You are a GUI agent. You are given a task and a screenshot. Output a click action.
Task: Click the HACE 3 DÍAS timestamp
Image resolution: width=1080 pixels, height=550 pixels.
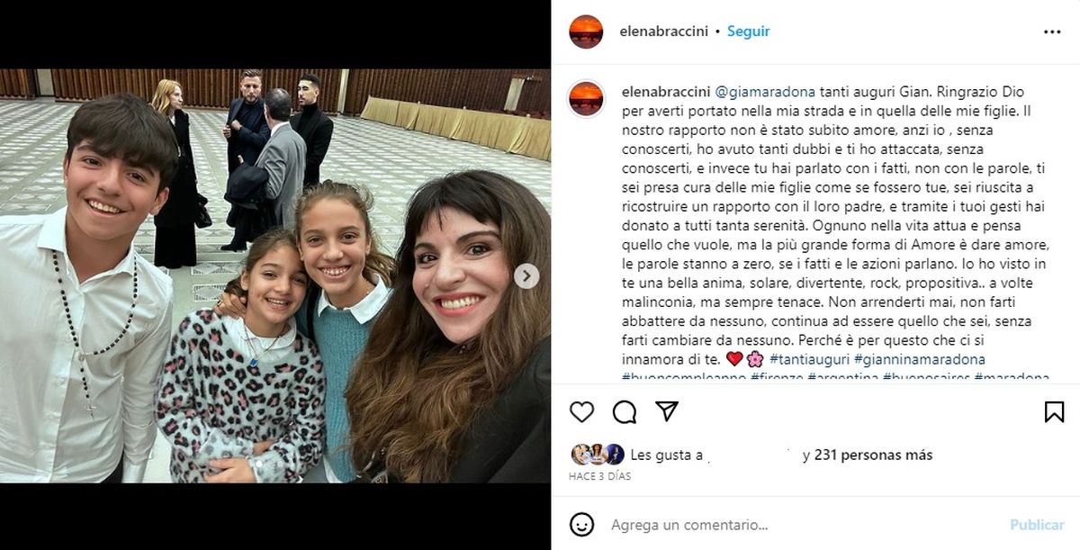[599, 476]
